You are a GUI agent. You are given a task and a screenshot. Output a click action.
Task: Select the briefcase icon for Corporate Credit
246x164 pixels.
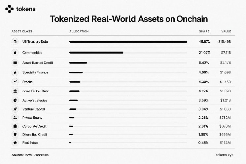point(15,126)
